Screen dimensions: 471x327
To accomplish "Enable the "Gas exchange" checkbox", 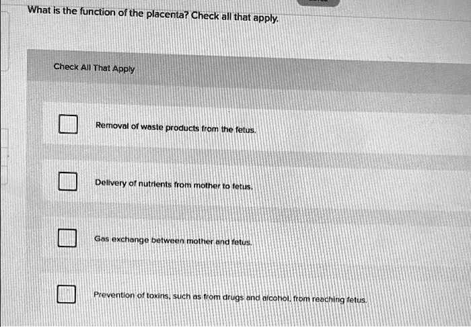I will pyautogui.click(x=67, y=238).
